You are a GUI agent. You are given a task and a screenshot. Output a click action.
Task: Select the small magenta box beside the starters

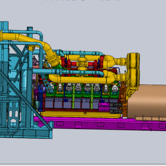tap(104, 107)
